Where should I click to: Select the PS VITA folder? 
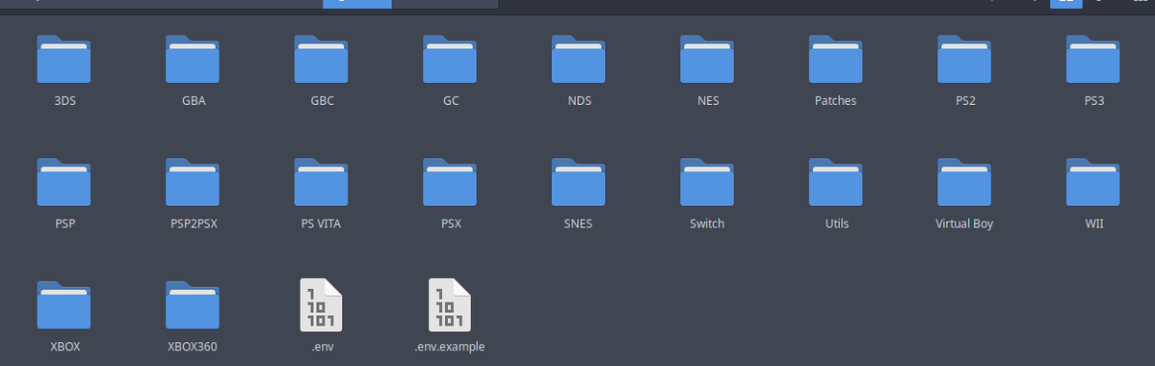[321, 183]
